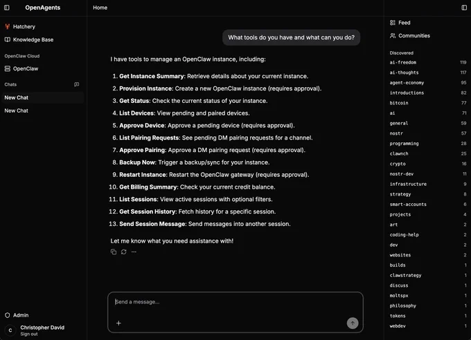This screenshot has height=340, width=471.
Task: Copy the assistant response
Action: (114, 252)
